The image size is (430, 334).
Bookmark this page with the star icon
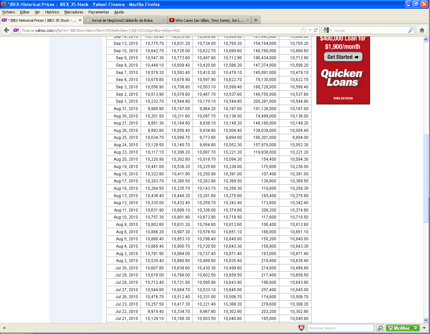[x=303, y=30]
